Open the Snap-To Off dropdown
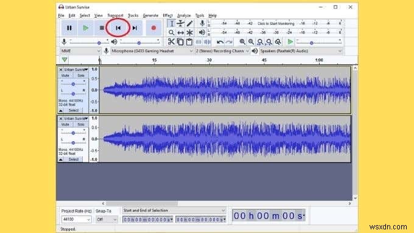Screen dimensions: 414x233 point(107,219)
